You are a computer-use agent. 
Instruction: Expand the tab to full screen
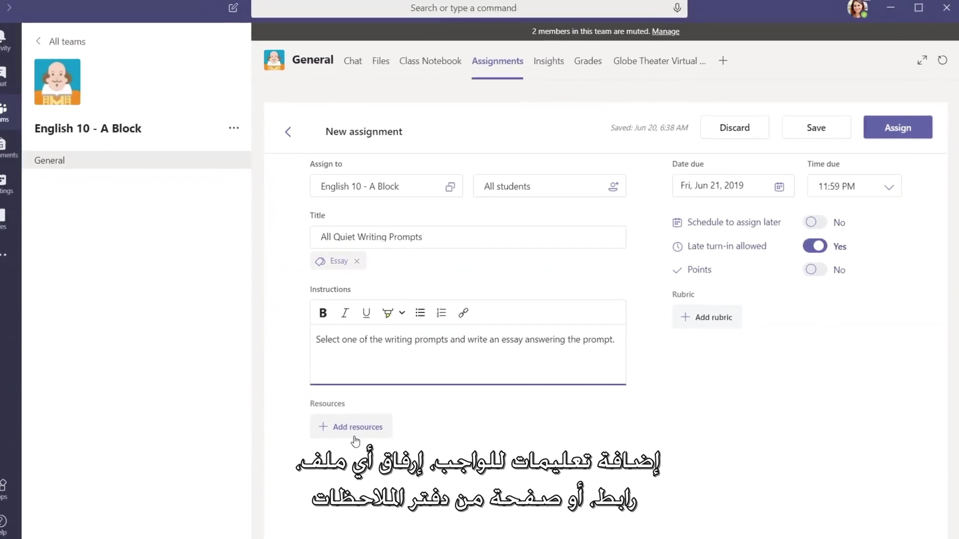pyautogui.click(x=922, y=60)
